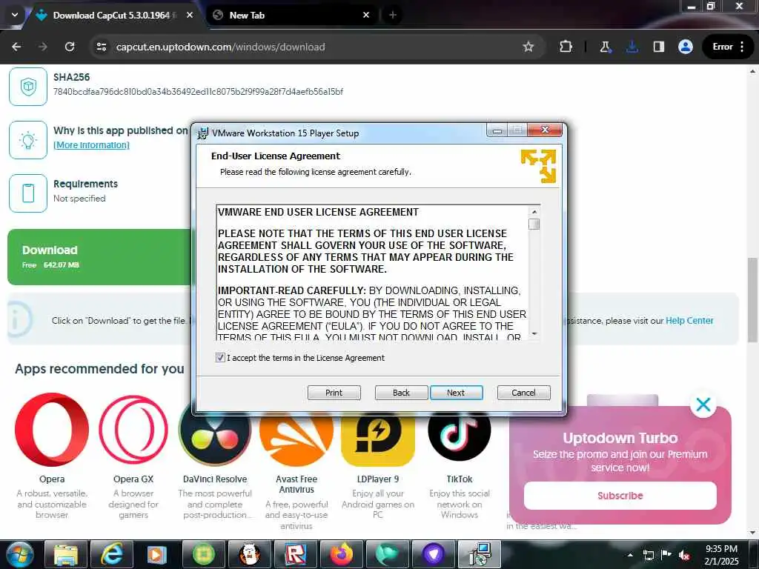Click the green Download button on Uptodown
Viewport: 759px width, 569px height.
pyautogui.click(x=100, y=257)
